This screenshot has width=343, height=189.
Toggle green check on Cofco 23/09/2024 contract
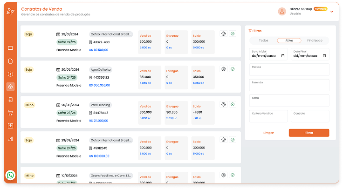[x=233, y=140]
